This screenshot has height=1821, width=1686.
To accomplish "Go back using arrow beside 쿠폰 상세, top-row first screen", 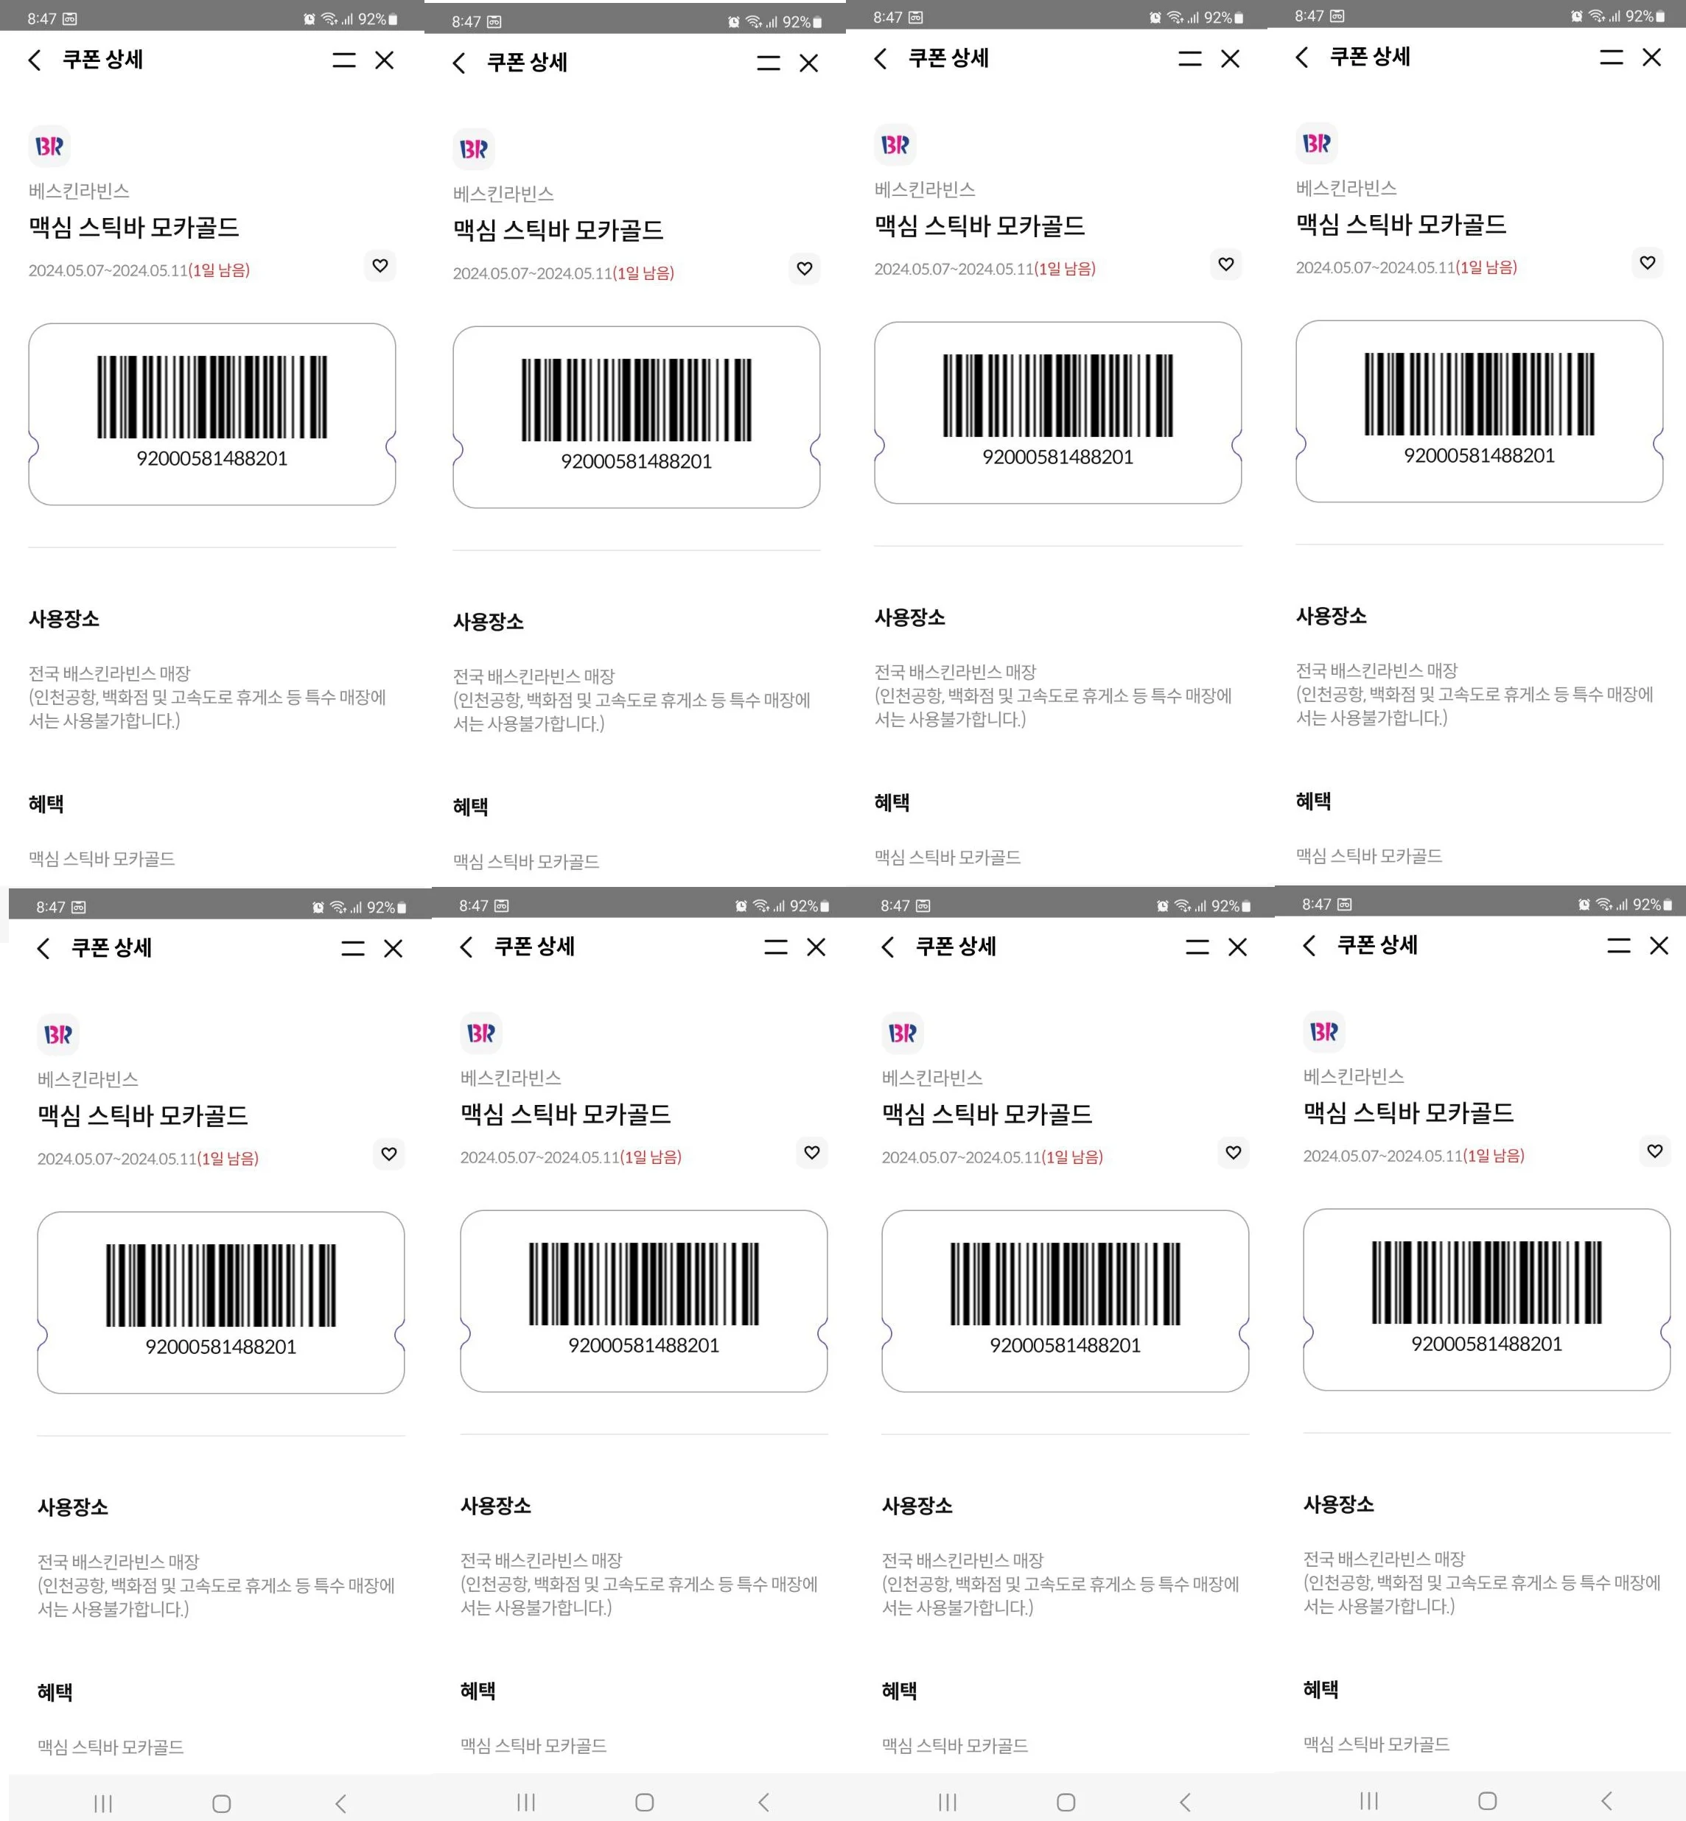I will [x=35, y=60].
